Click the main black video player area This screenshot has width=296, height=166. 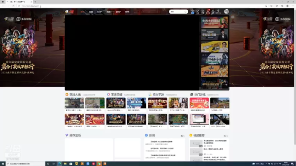point(132,53)
